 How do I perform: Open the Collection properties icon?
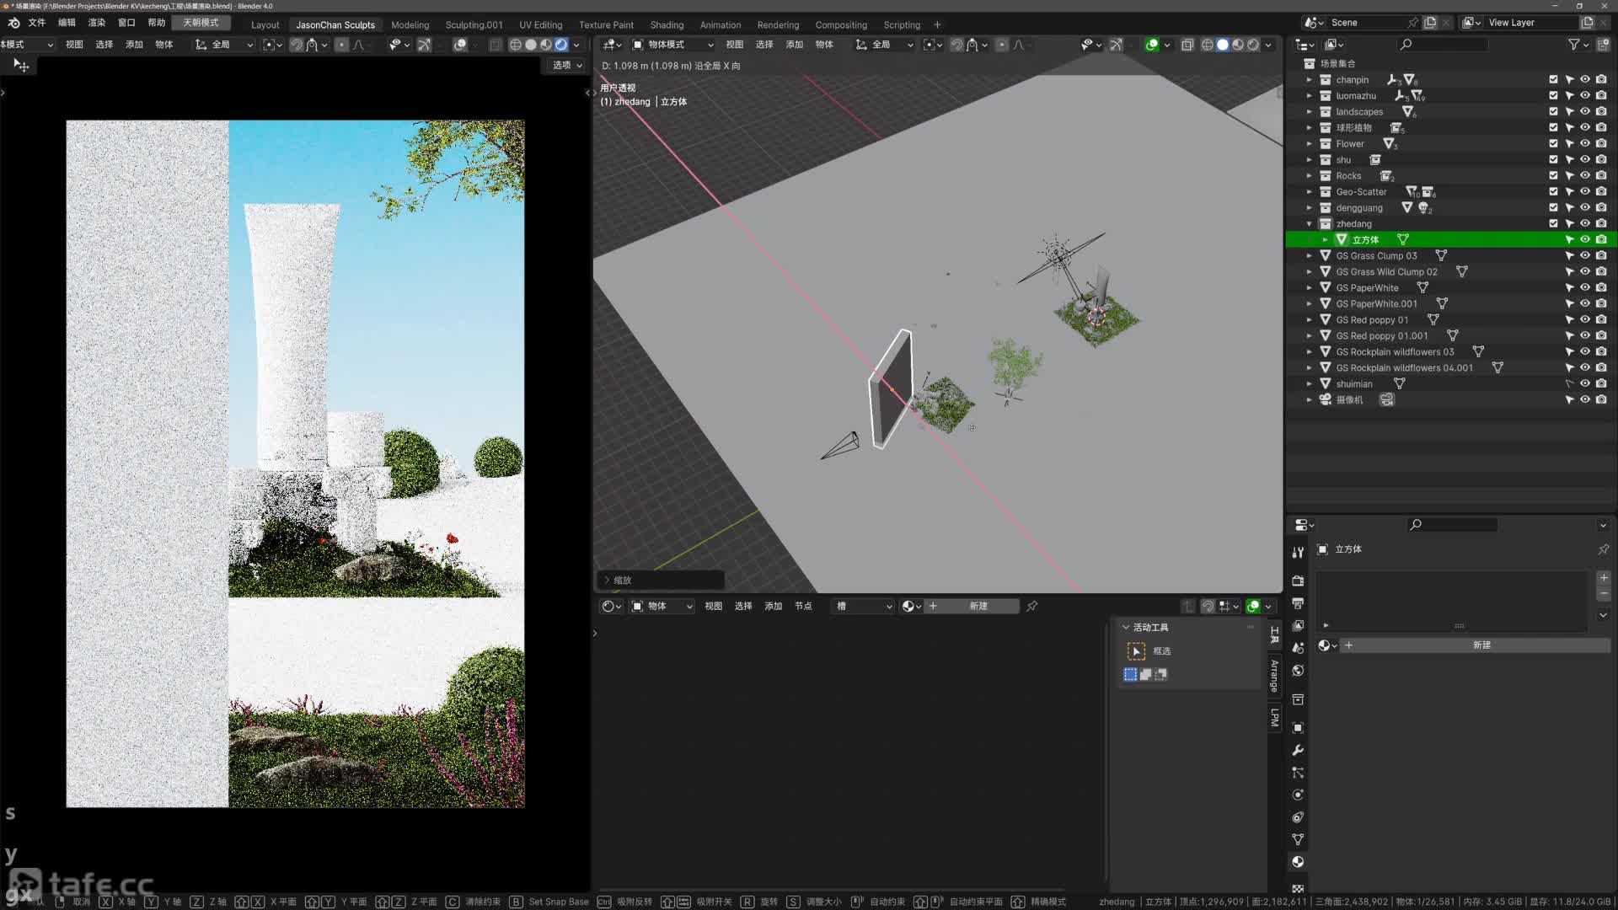(1298, 699)
